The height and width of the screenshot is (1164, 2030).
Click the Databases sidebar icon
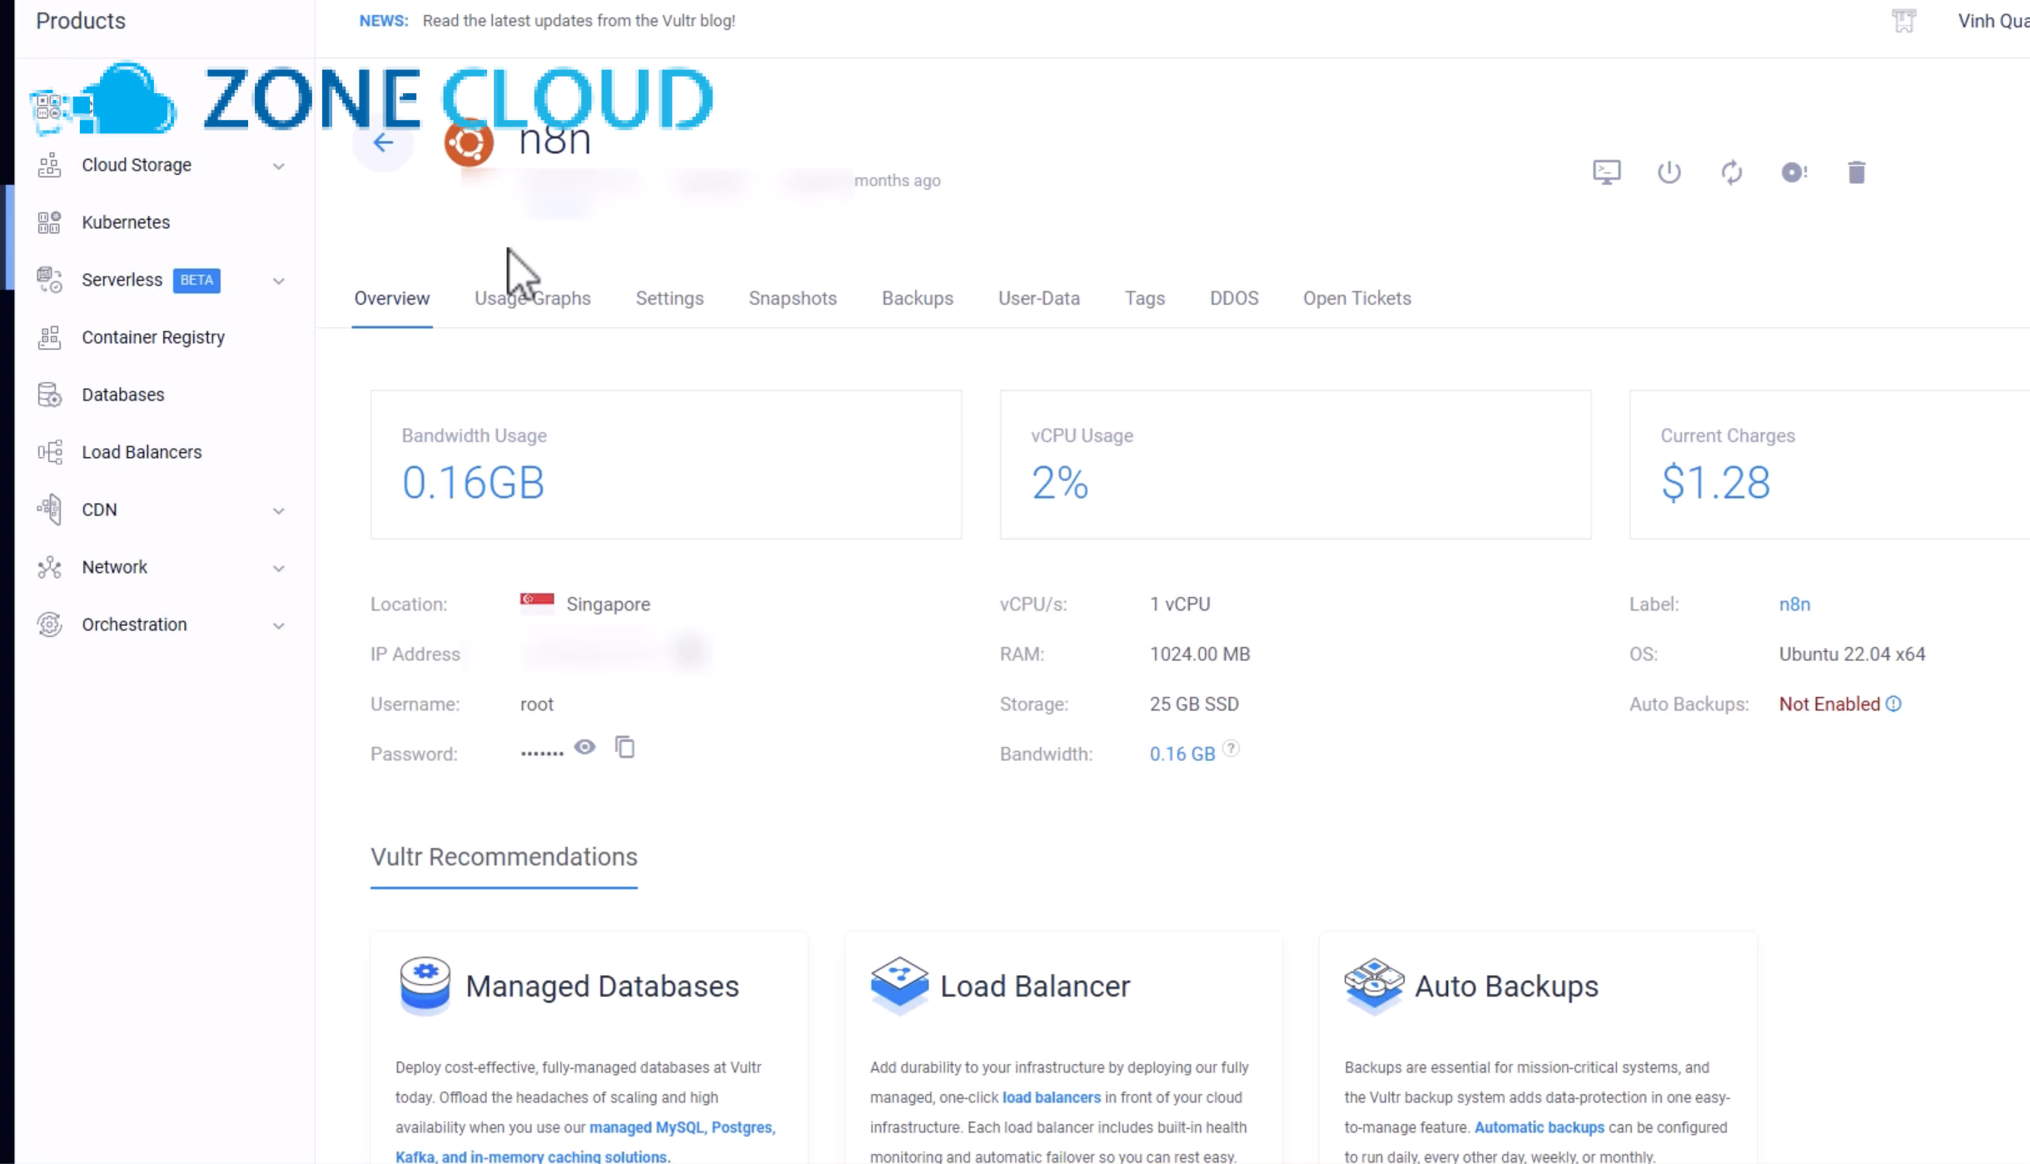(x=49, y=395)
